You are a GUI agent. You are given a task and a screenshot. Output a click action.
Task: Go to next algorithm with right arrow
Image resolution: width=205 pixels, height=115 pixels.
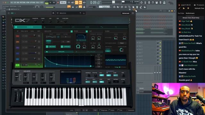[79, 72]
